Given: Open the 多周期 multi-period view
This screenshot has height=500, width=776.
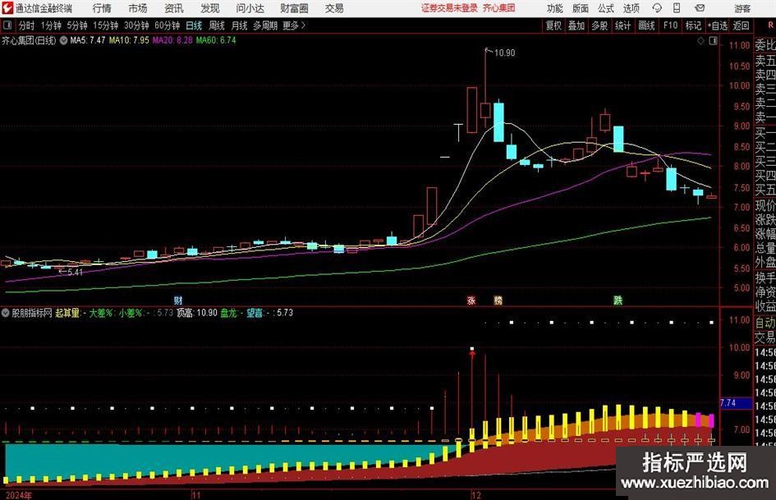Looking at the screenshot, I should coord(265,25).
